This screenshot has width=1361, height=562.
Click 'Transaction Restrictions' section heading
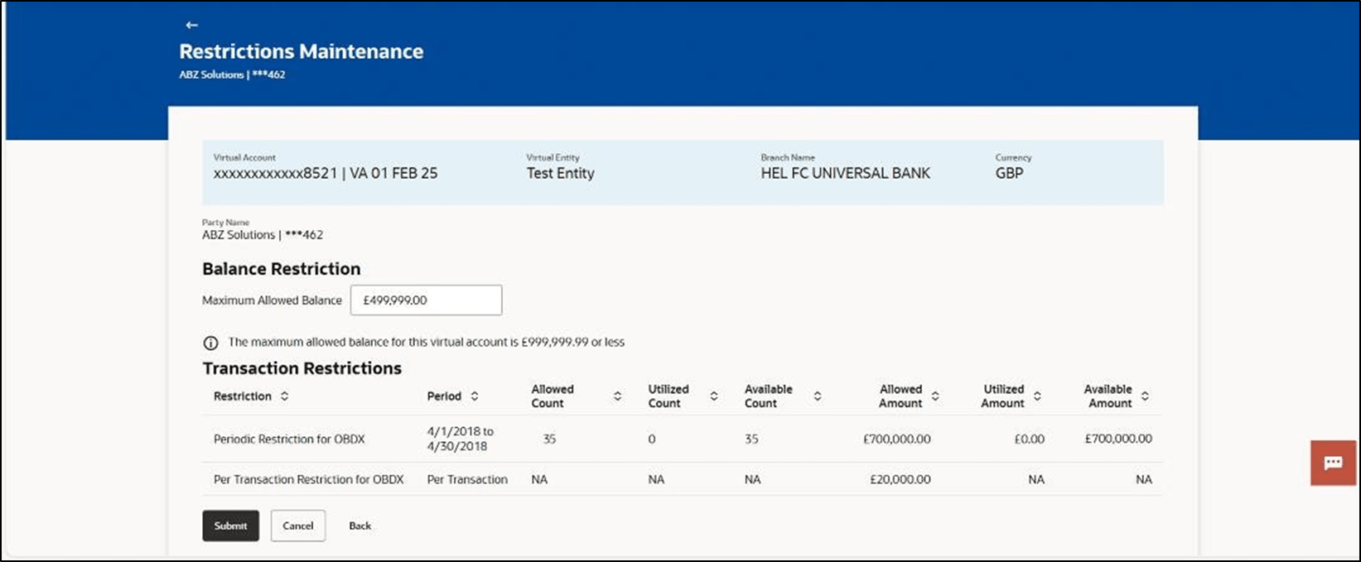[x=302, y=368]
